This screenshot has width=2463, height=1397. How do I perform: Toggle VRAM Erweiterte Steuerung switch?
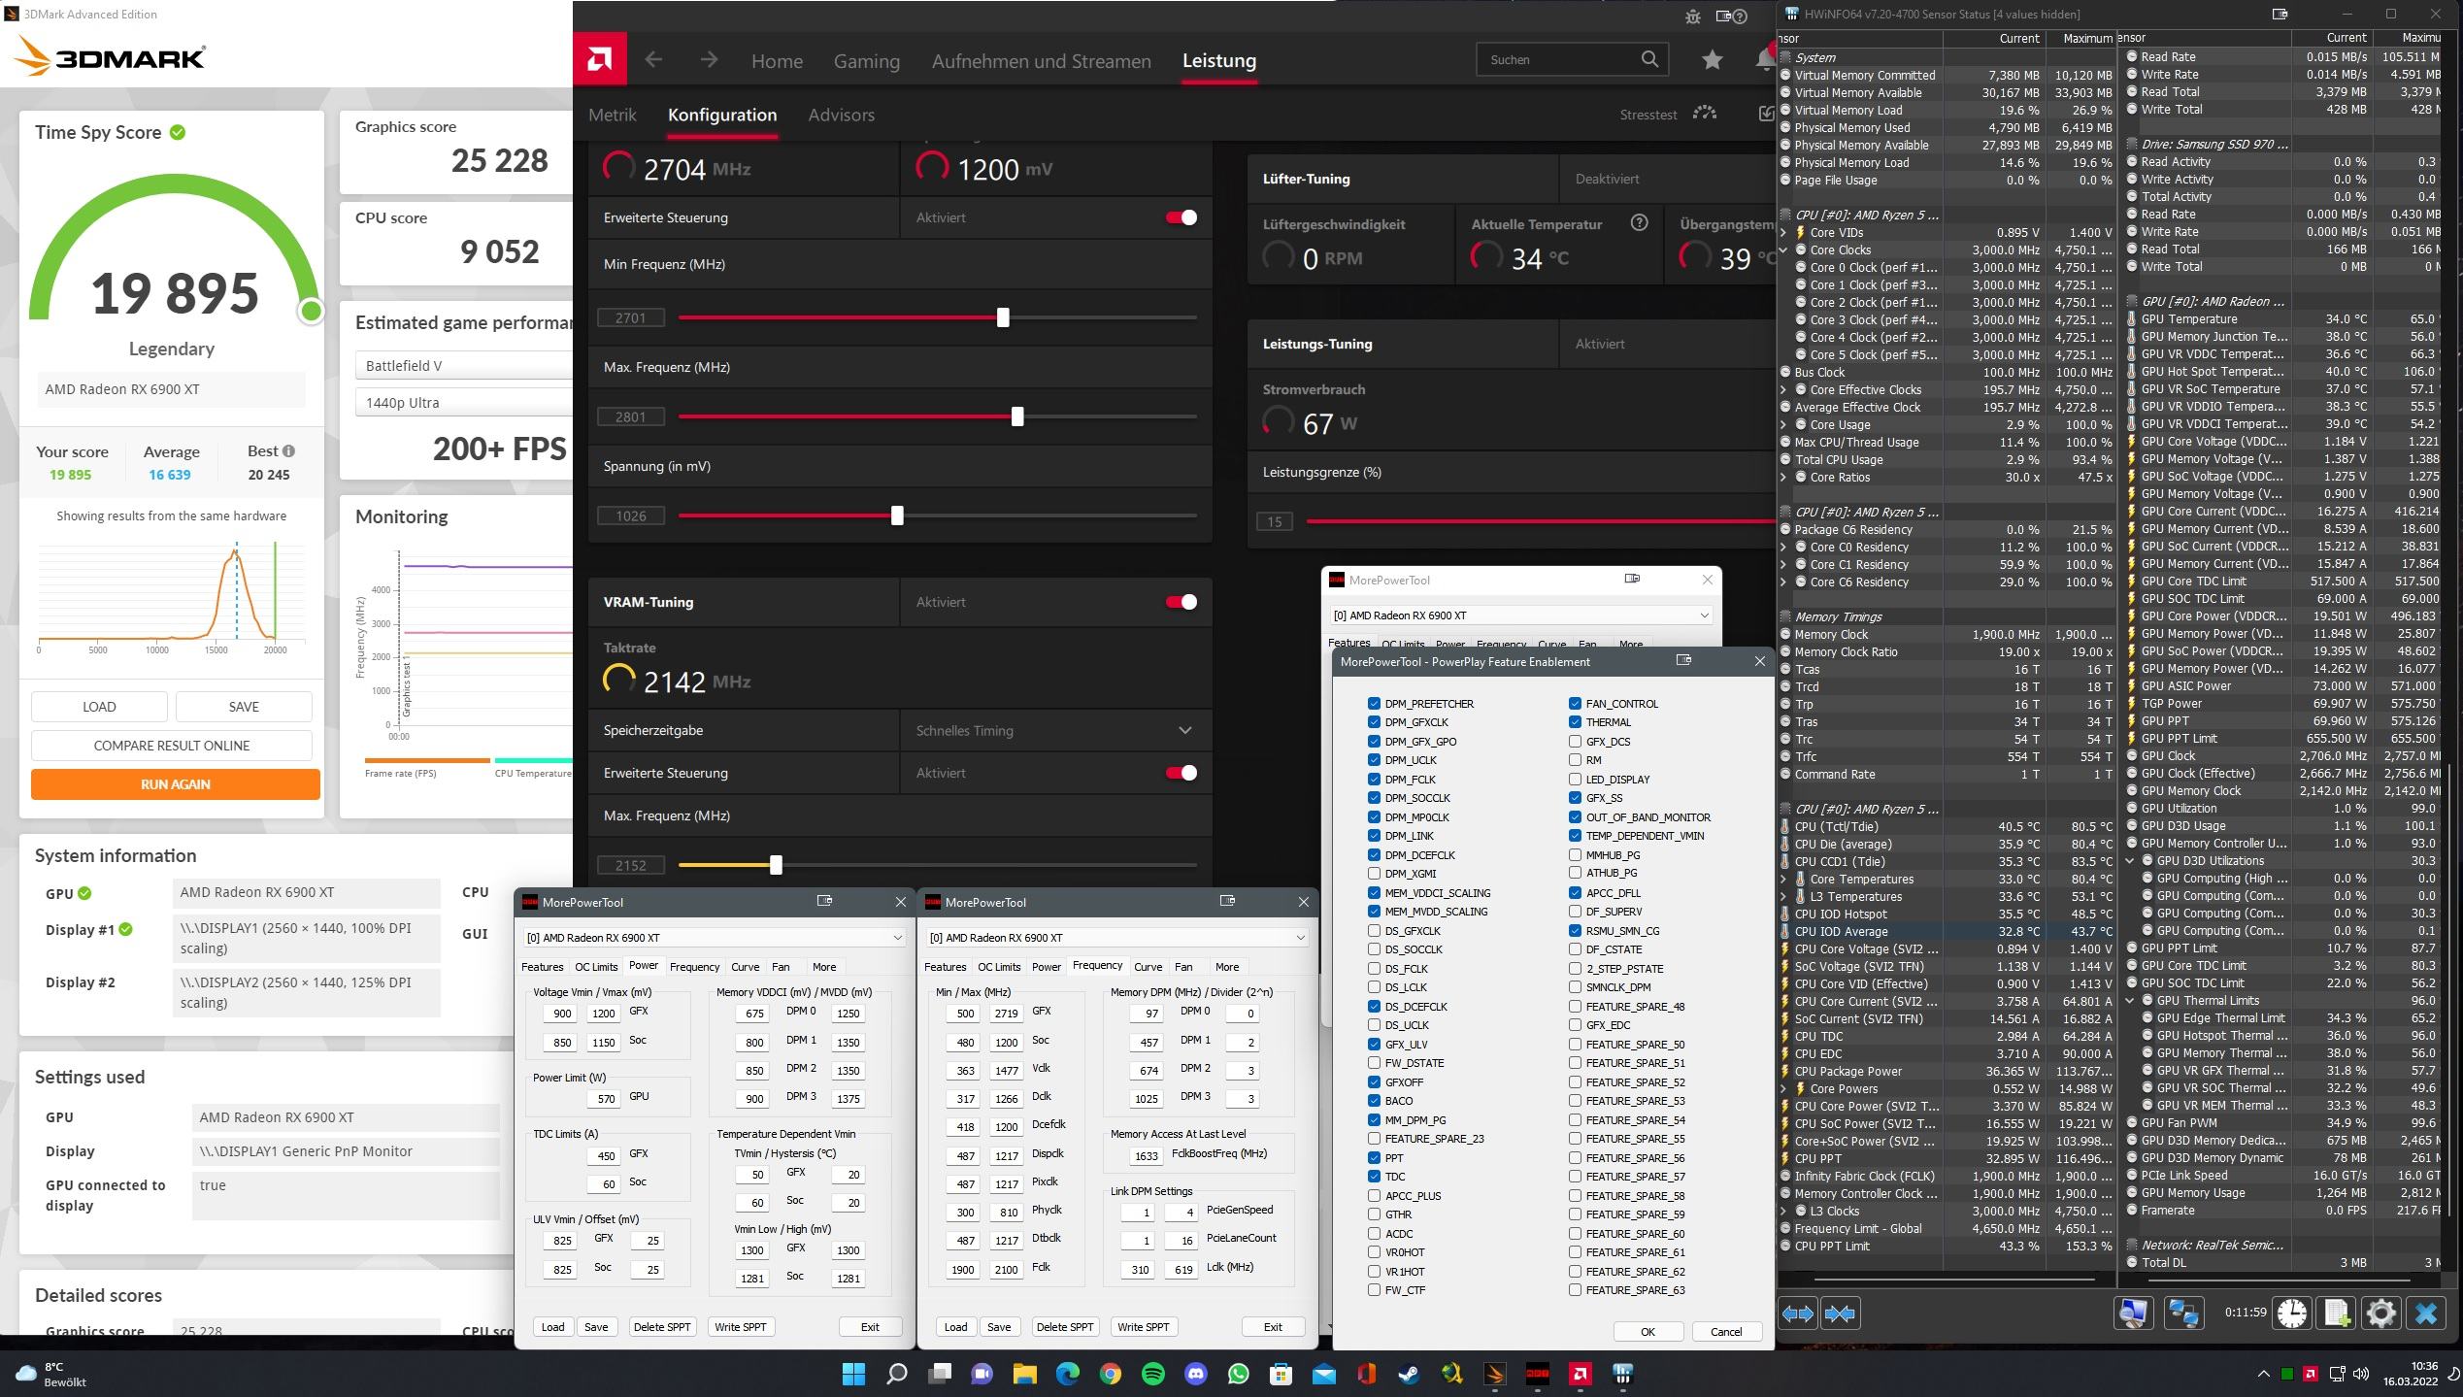click(1182, 773)
